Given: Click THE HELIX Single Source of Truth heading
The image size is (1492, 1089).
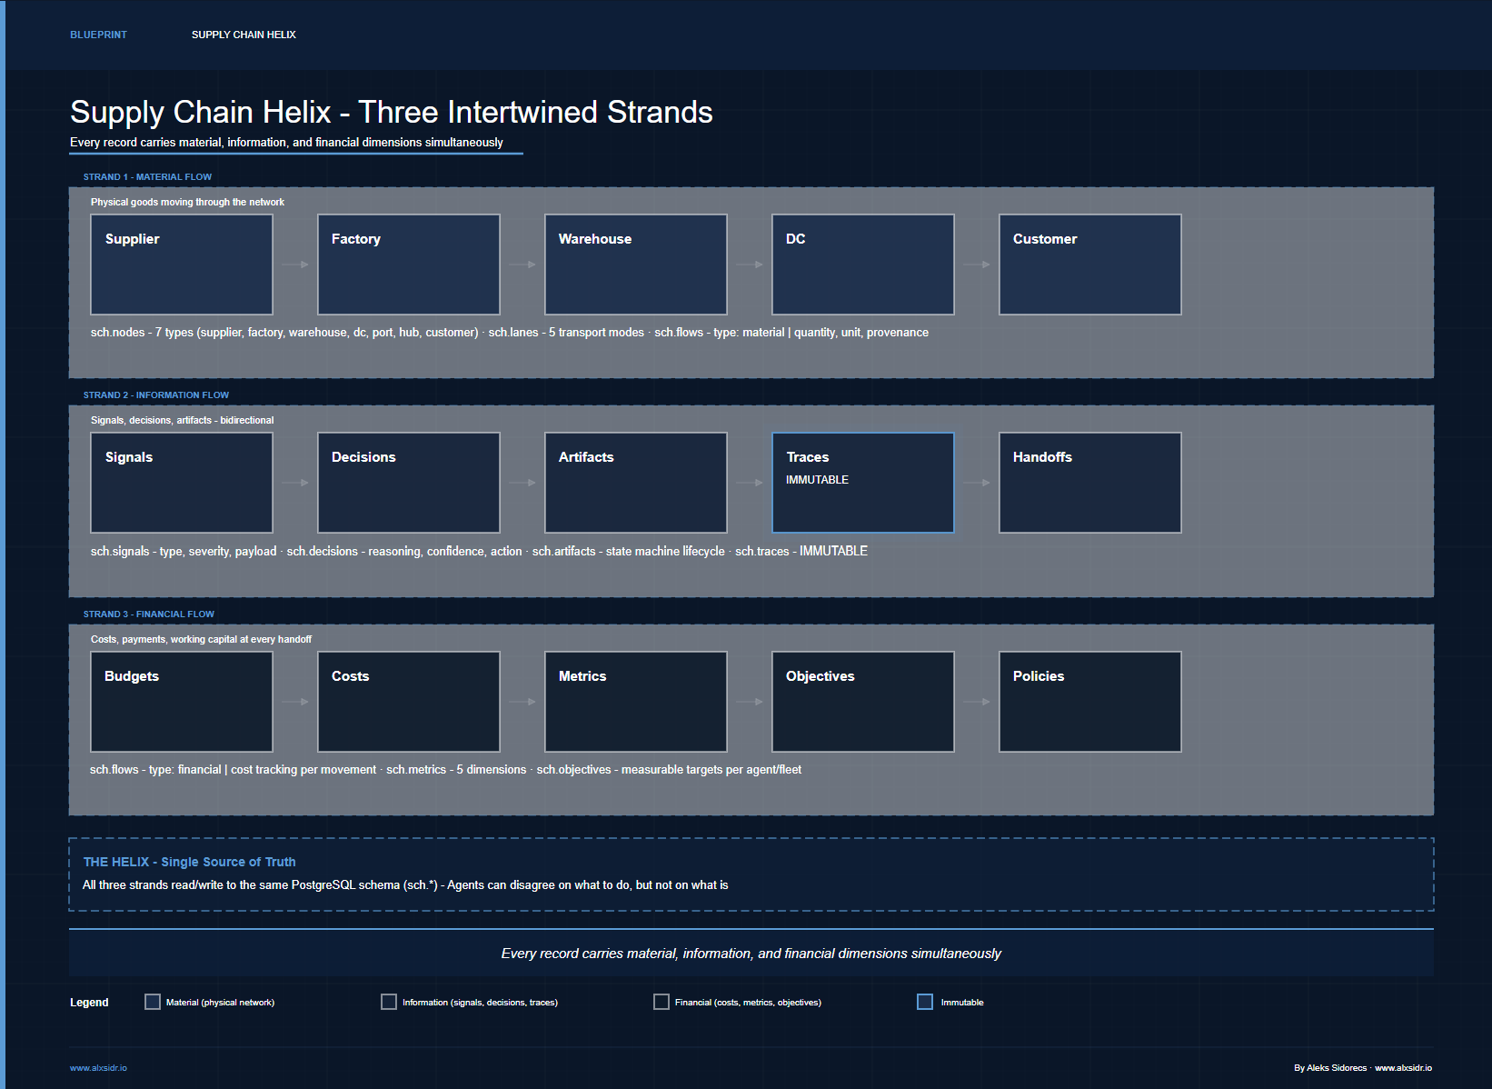Looking at the screenshot, I should 189,862.
